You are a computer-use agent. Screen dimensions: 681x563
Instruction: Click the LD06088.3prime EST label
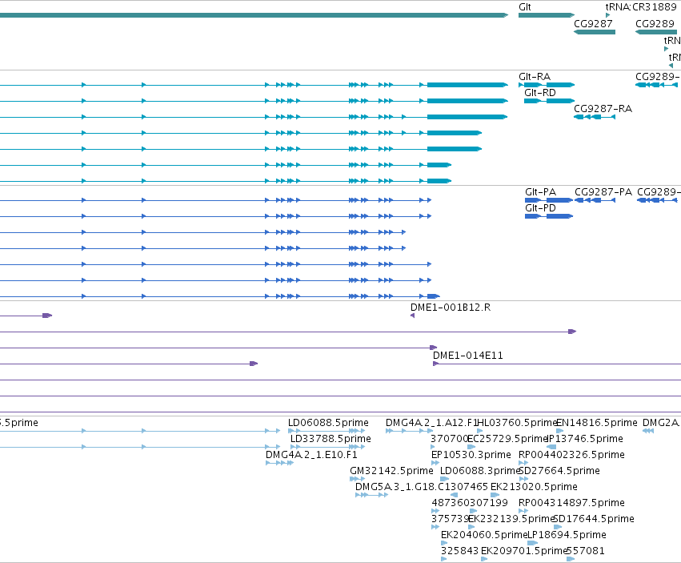point(480,471)
